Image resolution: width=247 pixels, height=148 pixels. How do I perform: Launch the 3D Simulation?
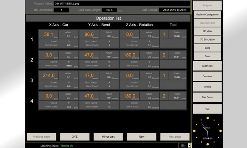[207, 39]
